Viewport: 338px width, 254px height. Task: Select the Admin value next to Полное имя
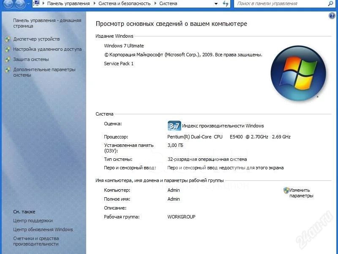174,199
